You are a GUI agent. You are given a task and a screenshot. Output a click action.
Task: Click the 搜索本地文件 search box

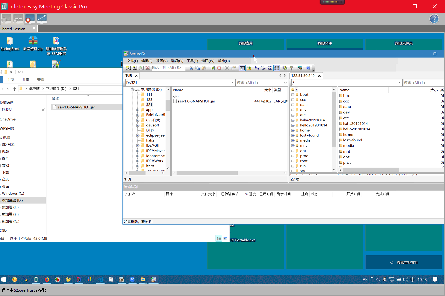(404, 262)
